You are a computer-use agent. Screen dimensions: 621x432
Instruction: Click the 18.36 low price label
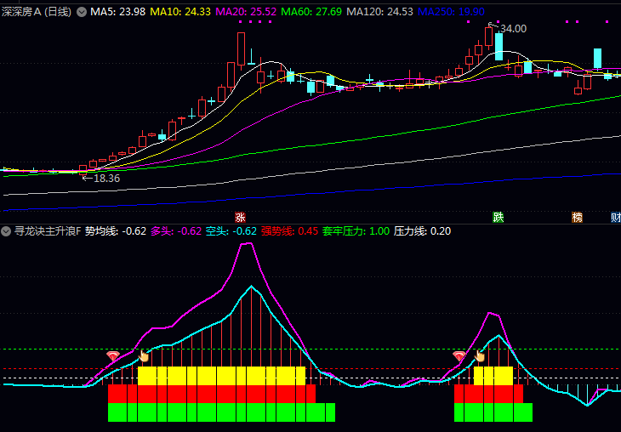tap(106, 179)
